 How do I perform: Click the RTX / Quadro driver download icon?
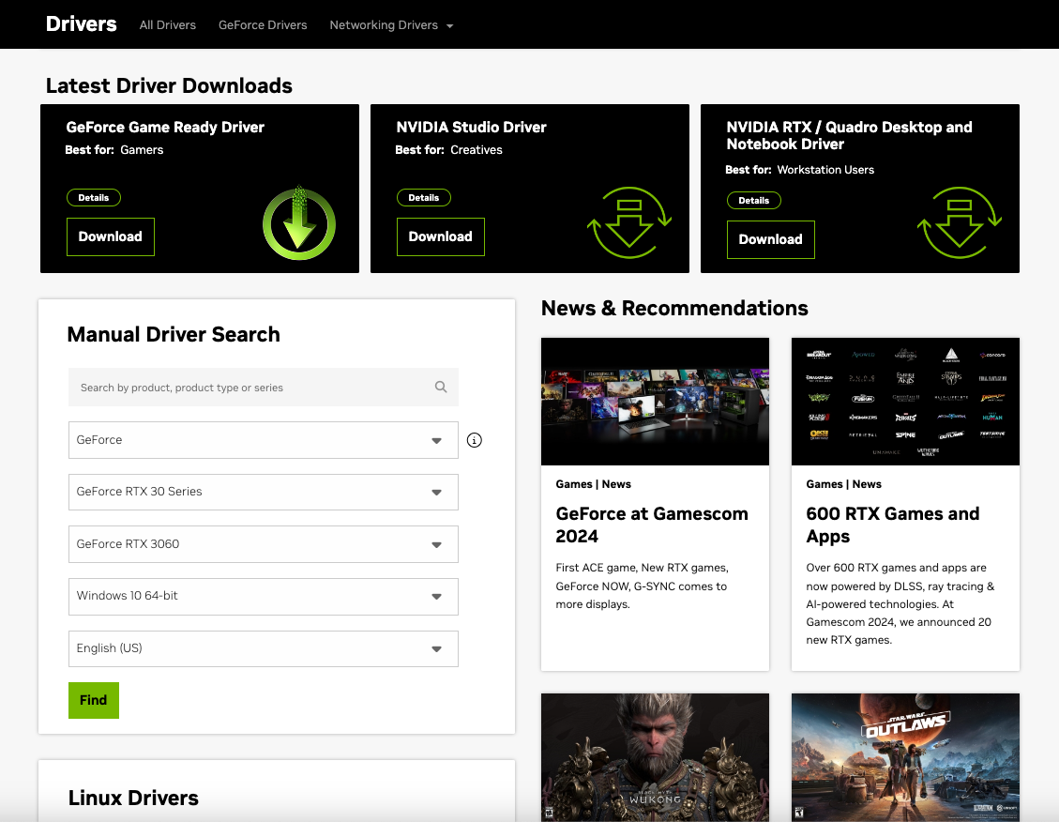(x=960, y=223)
